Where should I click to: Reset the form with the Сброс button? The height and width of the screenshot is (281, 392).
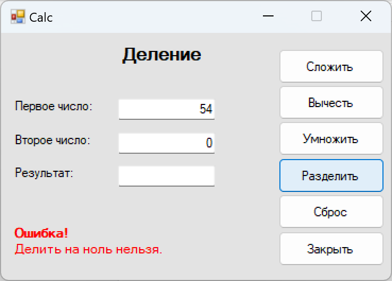[331, 212]
